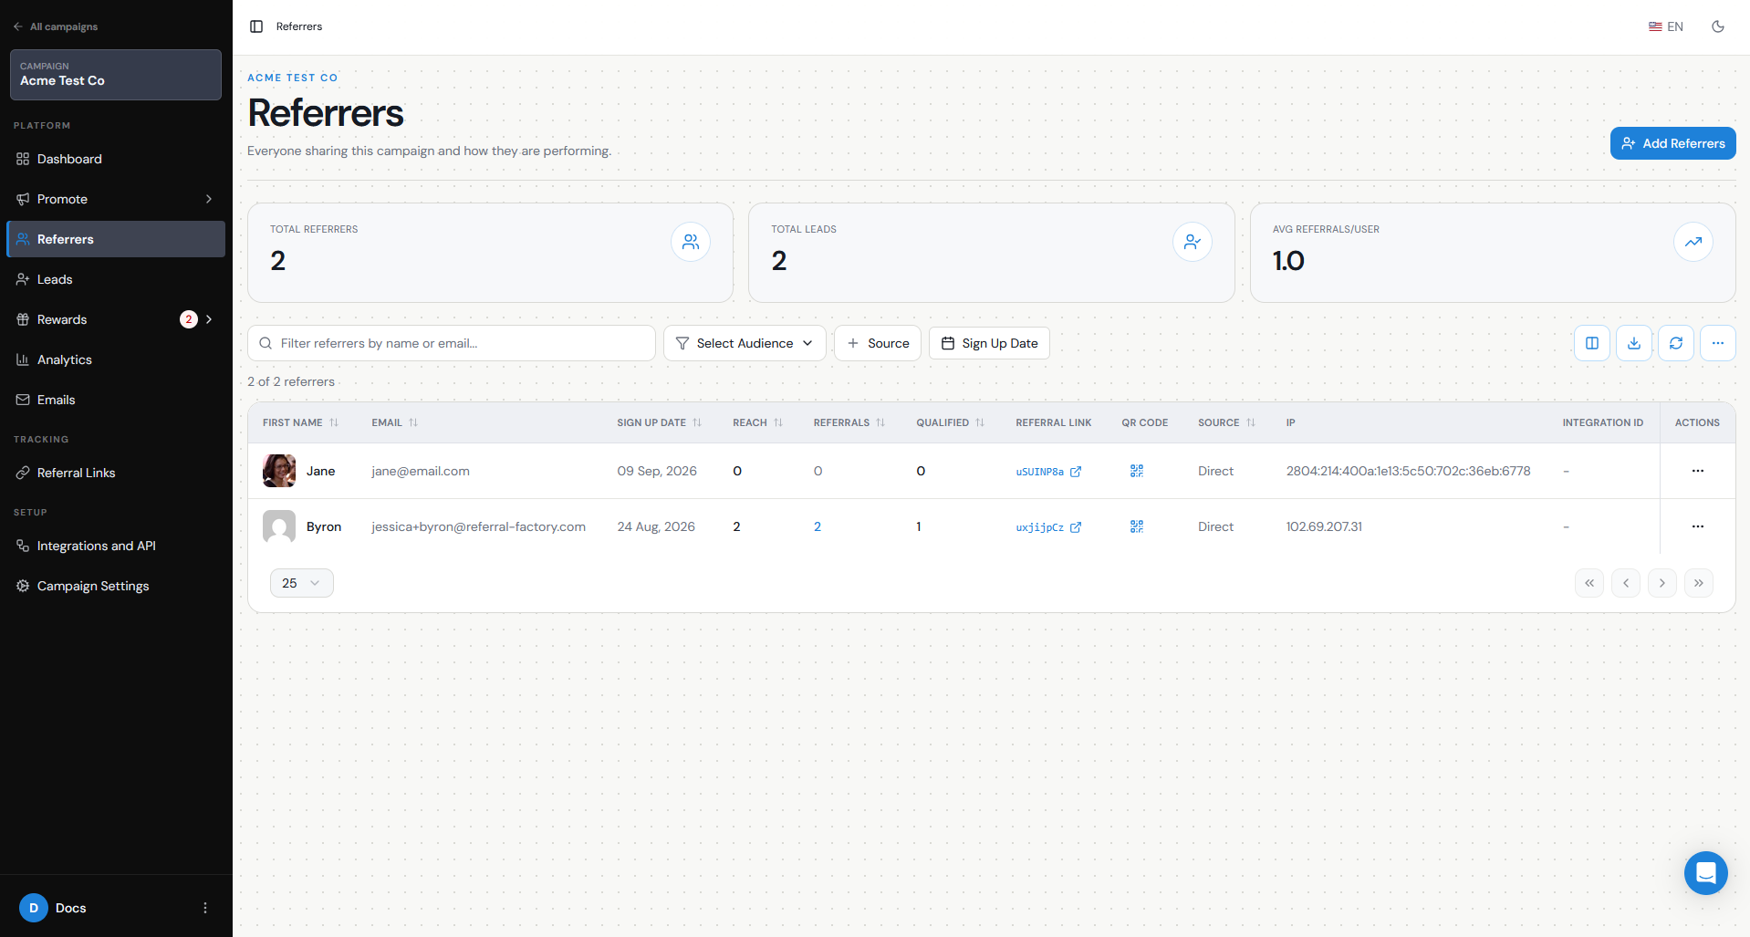Open Campaign Settings
The image size is (1750, 937).
pos(116,586)
